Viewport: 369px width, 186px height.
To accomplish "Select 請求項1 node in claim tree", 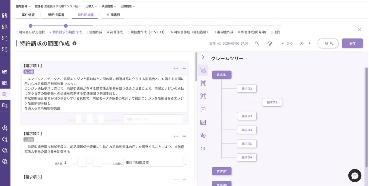I will coord(222,75).
